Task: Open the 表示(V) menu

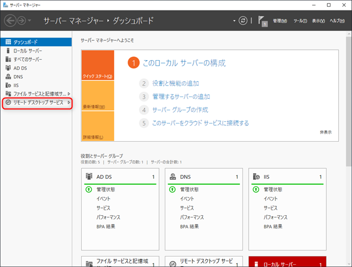Action: tap(318, 21)
